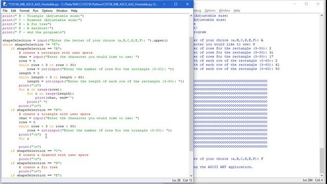Open the Run menu in the editor
327x184 pixels.
click(35, 11)
